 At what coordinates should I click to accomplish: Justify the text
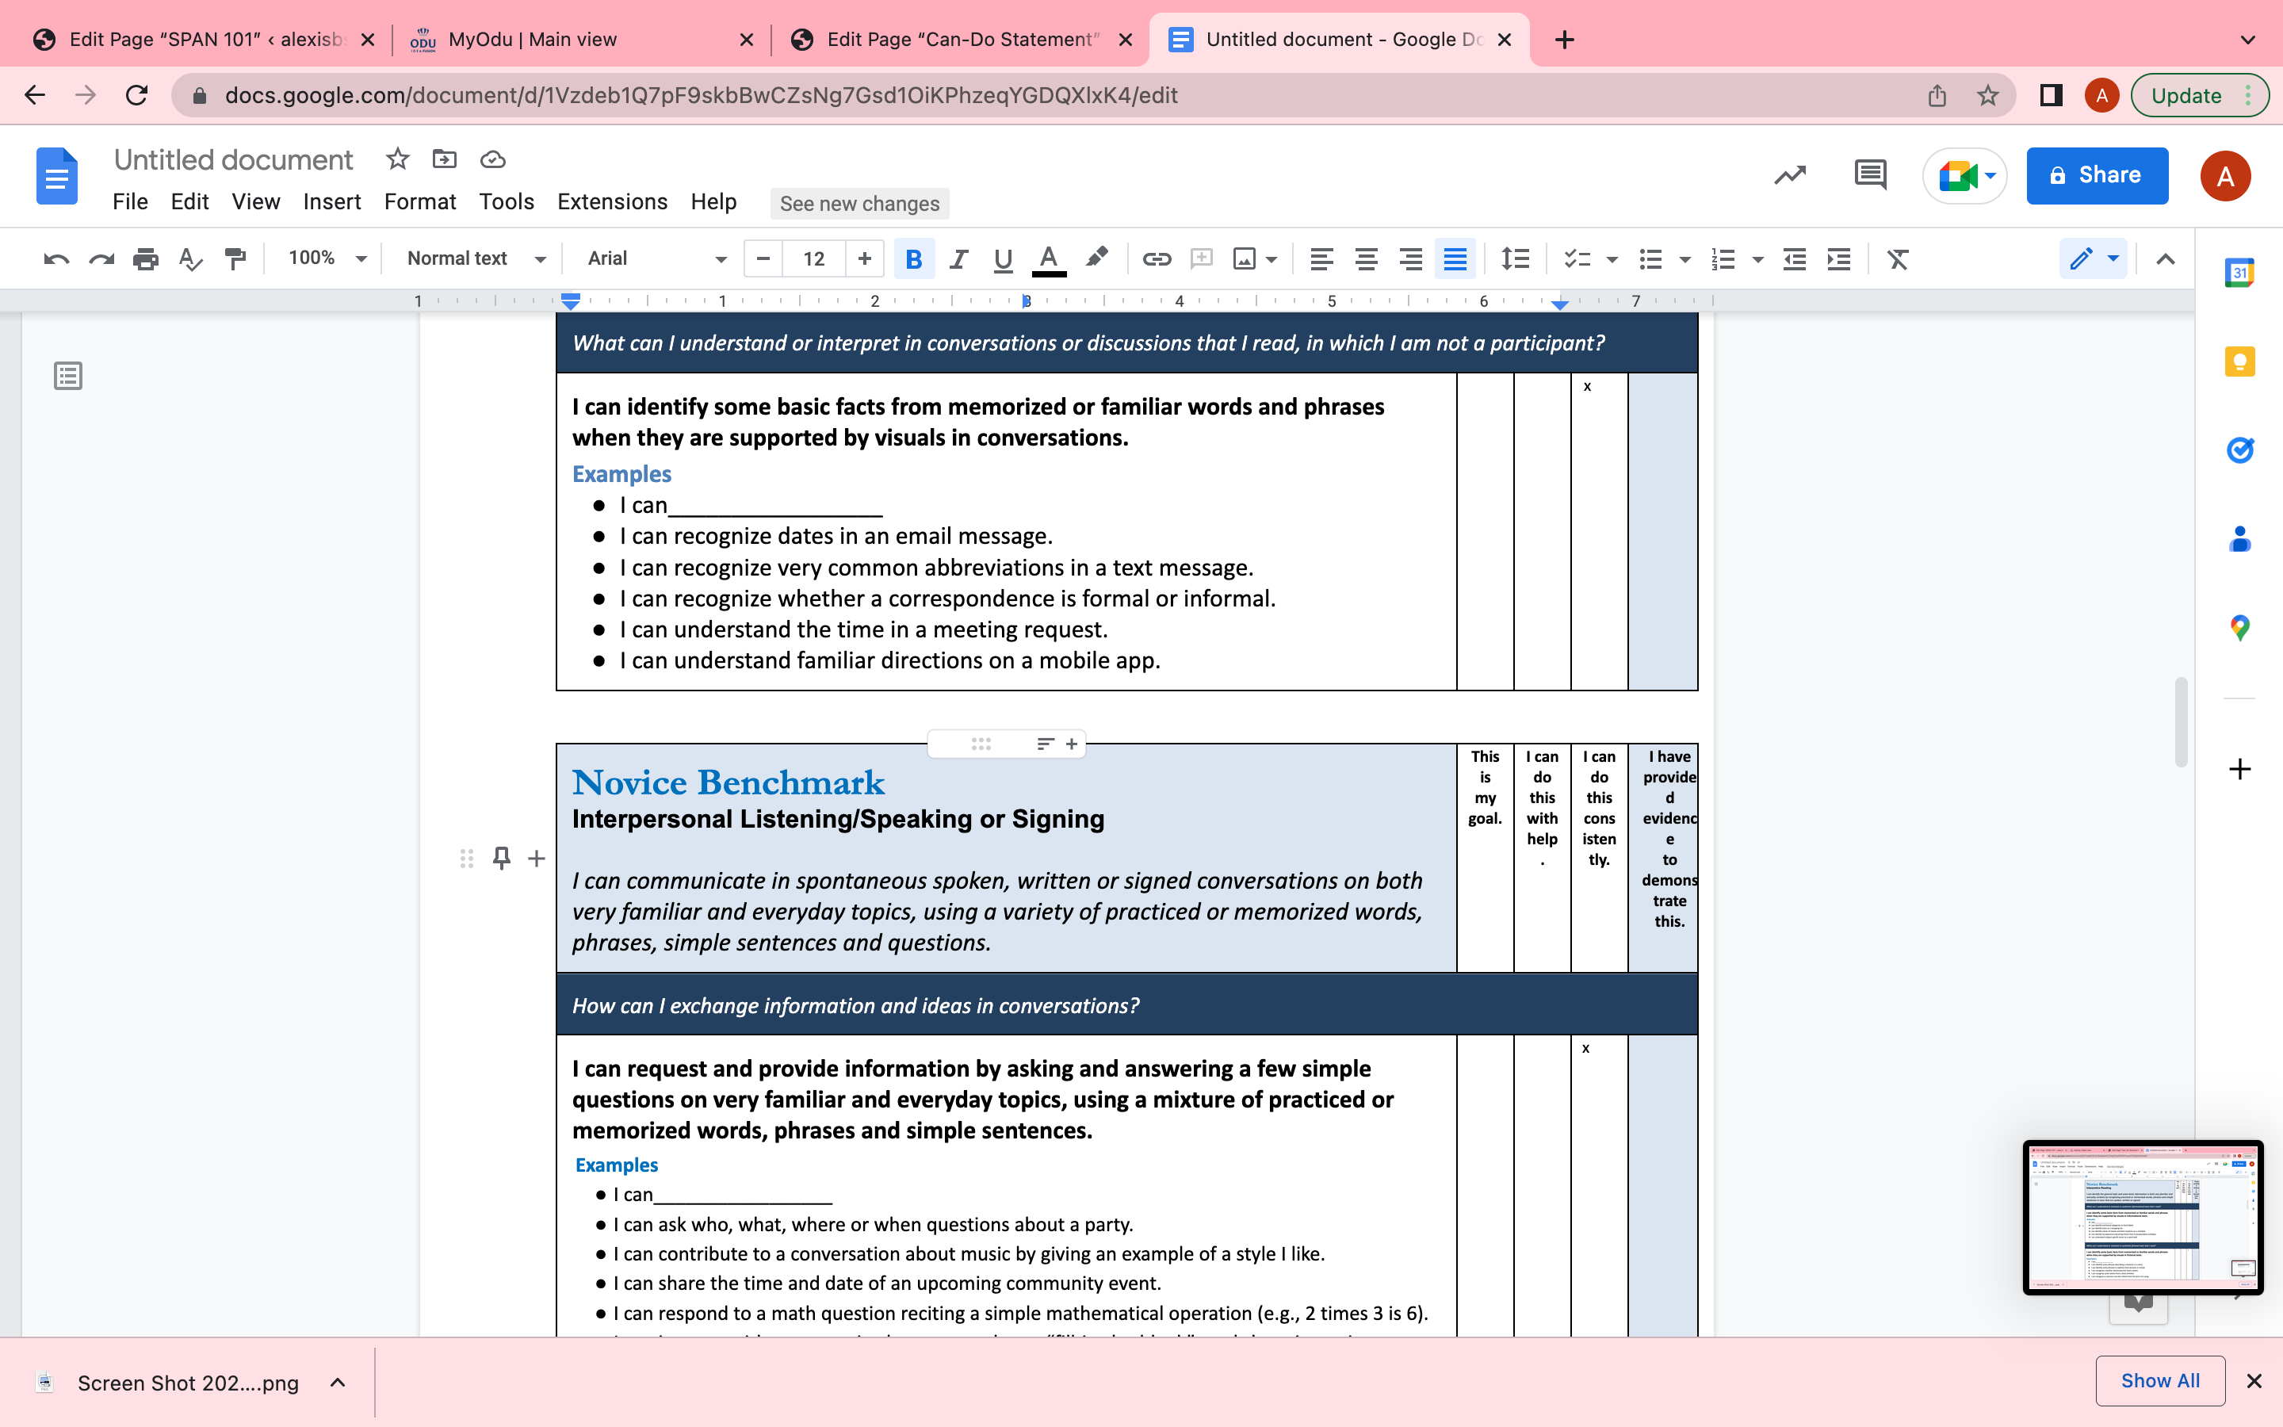tap(1455, 258)
